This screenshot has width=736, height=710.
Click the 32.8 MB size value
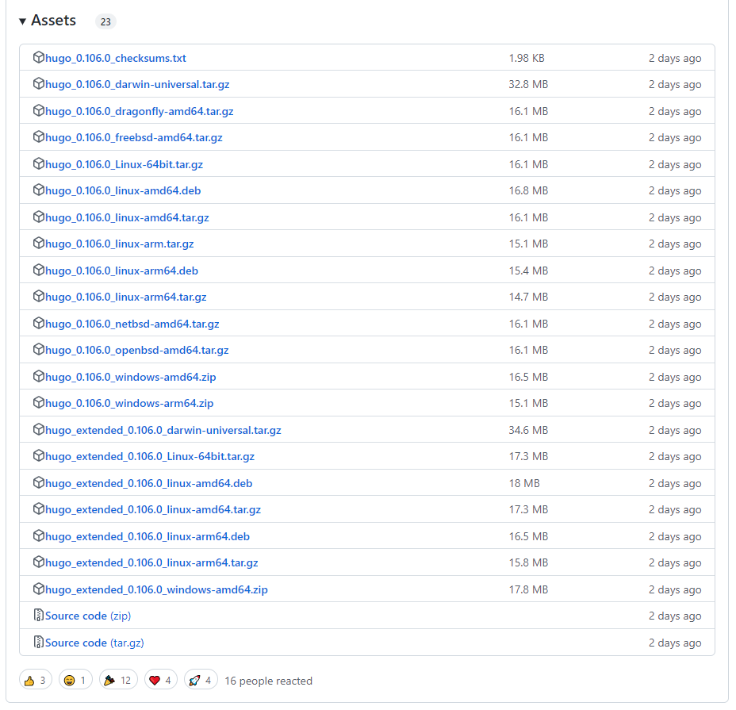[528, 85]
